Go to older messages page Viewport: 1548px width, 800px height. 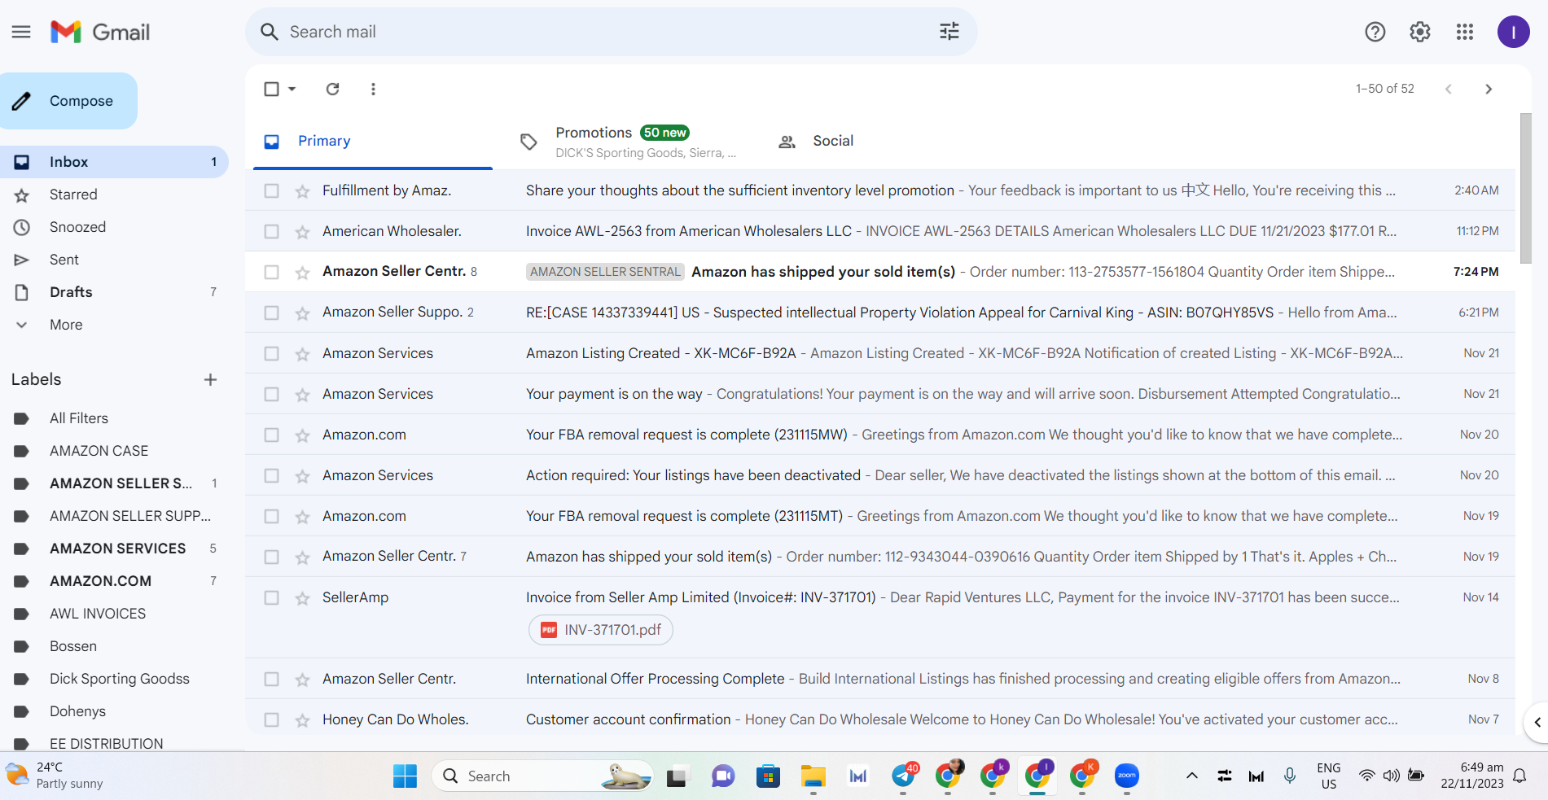pyautogui.click(x=1489, y=89)
